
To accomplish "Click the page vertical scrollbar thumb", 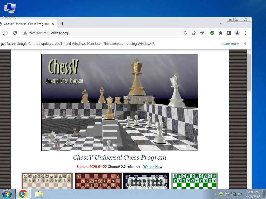I will coord(249,73).
